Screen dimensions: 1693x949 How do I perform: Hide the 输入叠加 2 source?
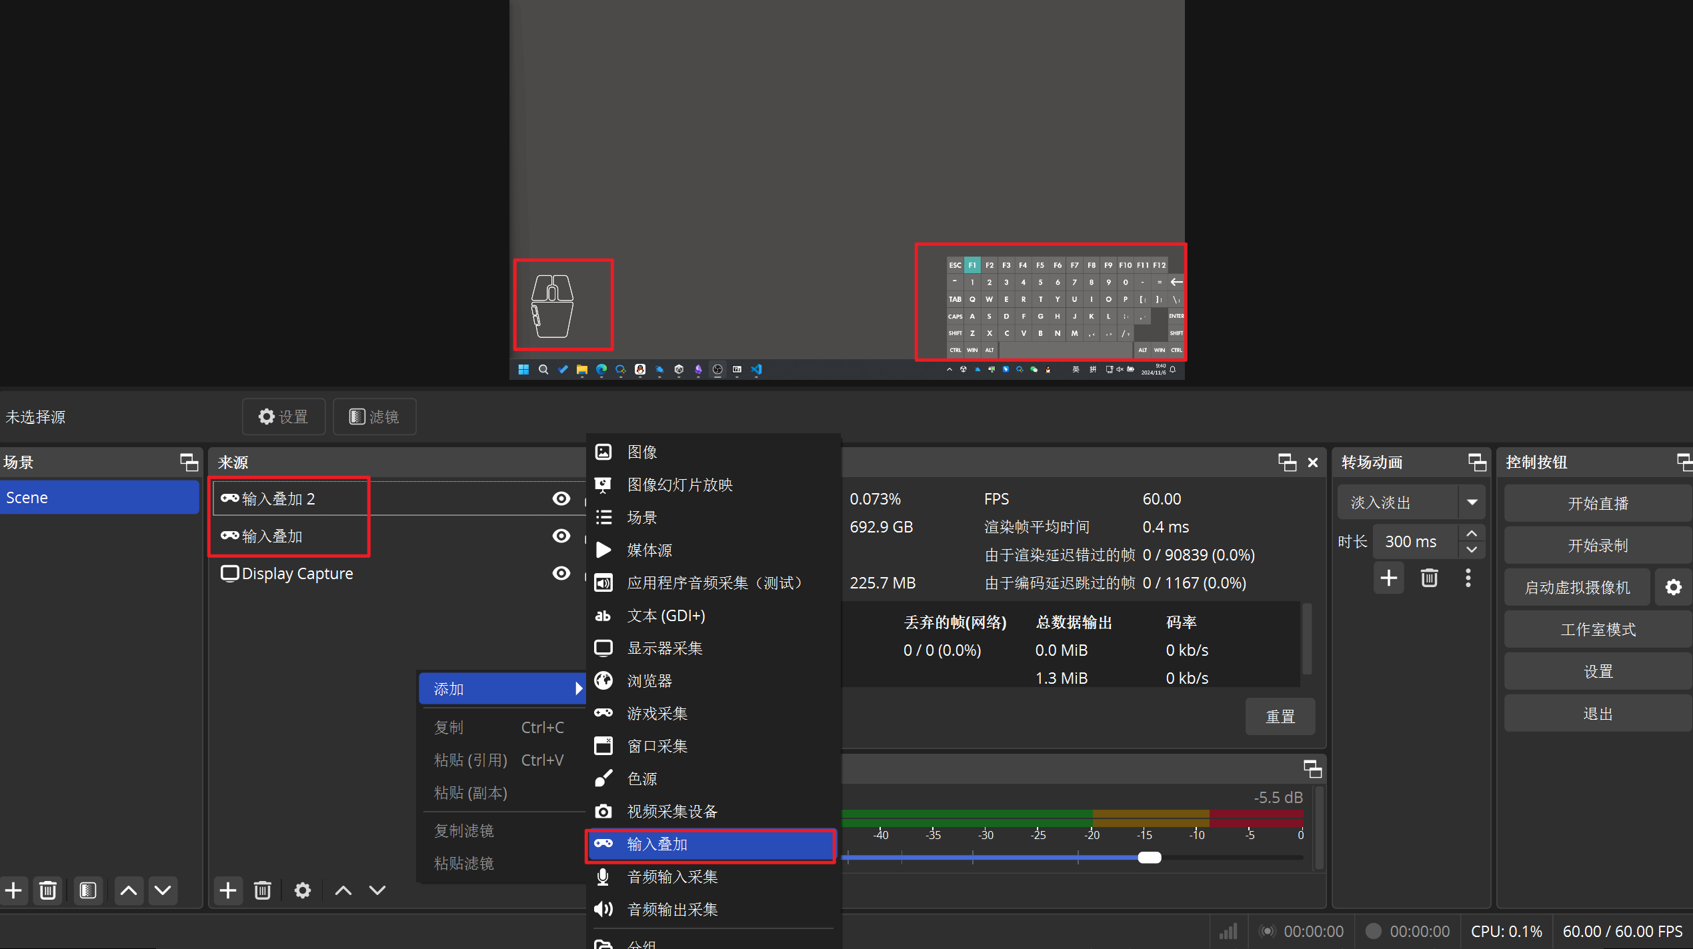point(561,498)
